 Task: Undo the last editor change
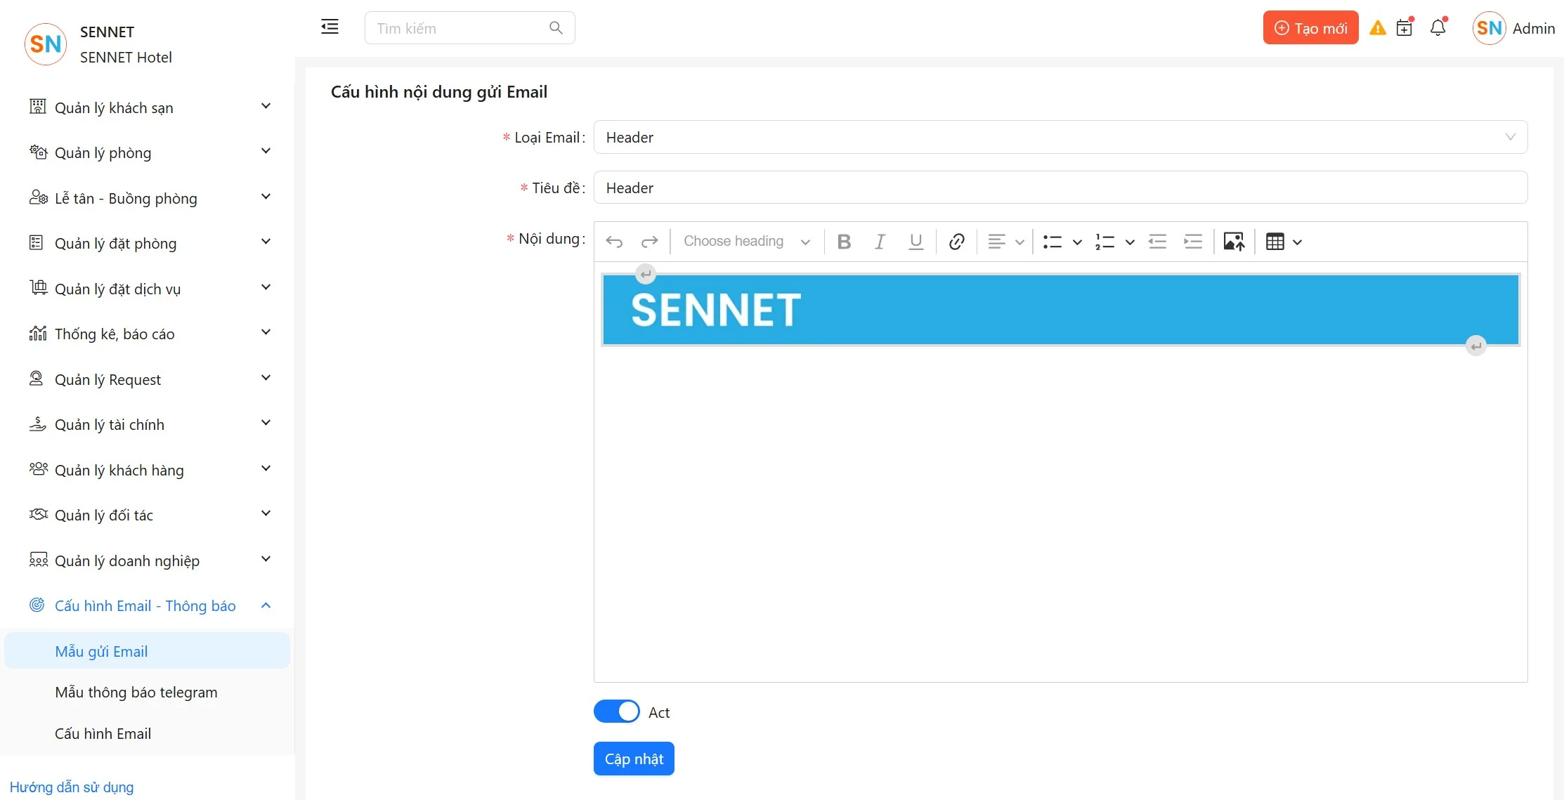point(614,242)
